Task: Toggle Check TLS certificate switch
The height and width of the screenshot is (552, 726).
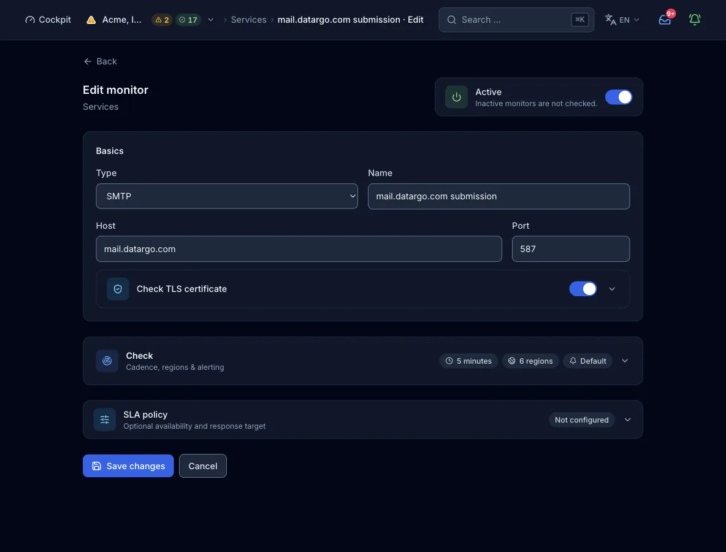Action: click(x=583, y=288)
